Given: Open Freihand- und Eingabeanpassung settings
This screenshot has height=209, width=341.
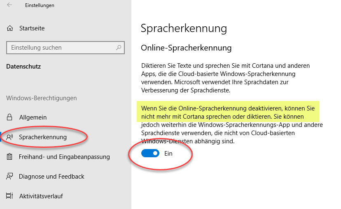Looking at the screenshot, I should point(64,157).
